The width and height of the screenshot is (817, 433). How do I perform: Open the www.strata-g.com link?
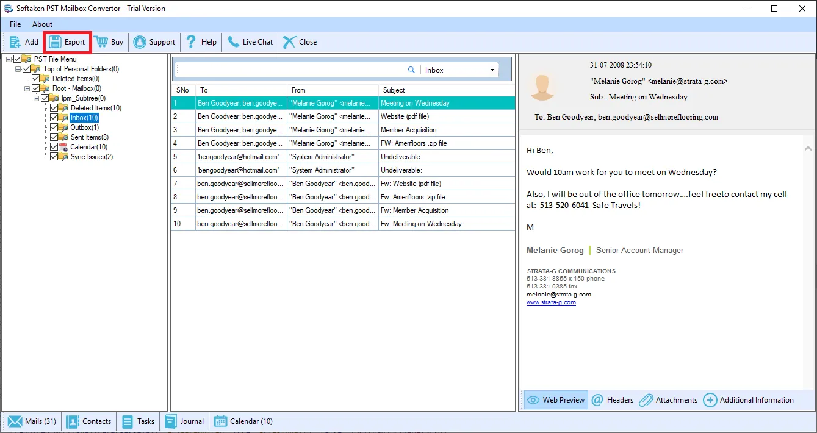tap(551, 302)
